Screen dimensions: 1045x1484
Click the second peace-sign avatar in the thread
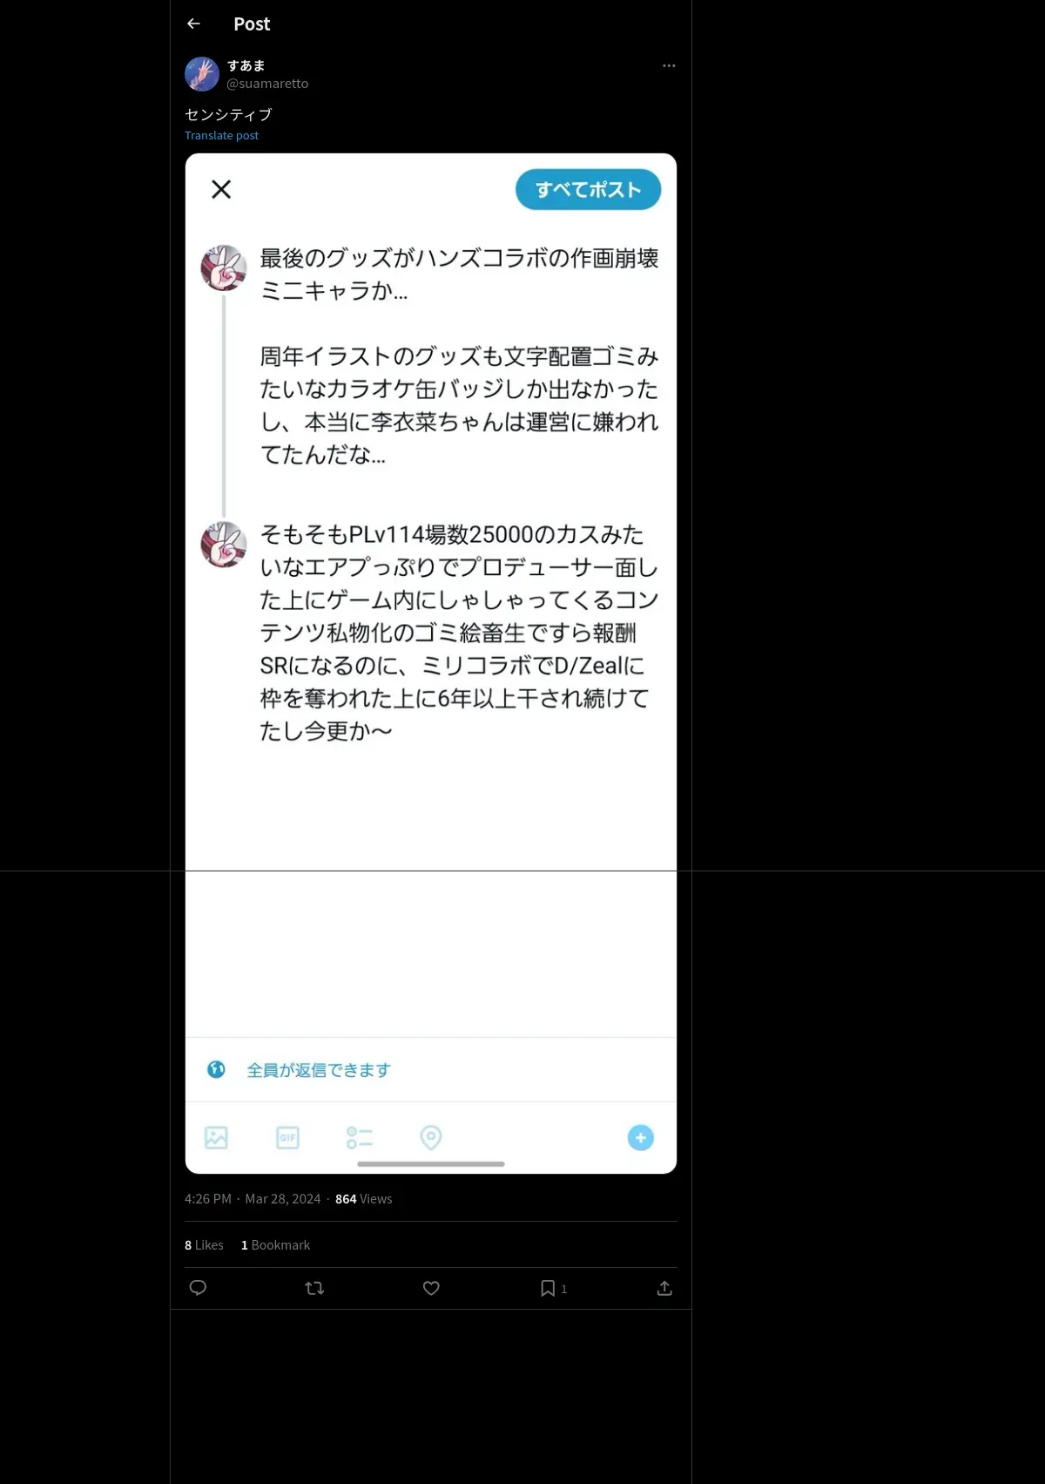coord(224,545)
